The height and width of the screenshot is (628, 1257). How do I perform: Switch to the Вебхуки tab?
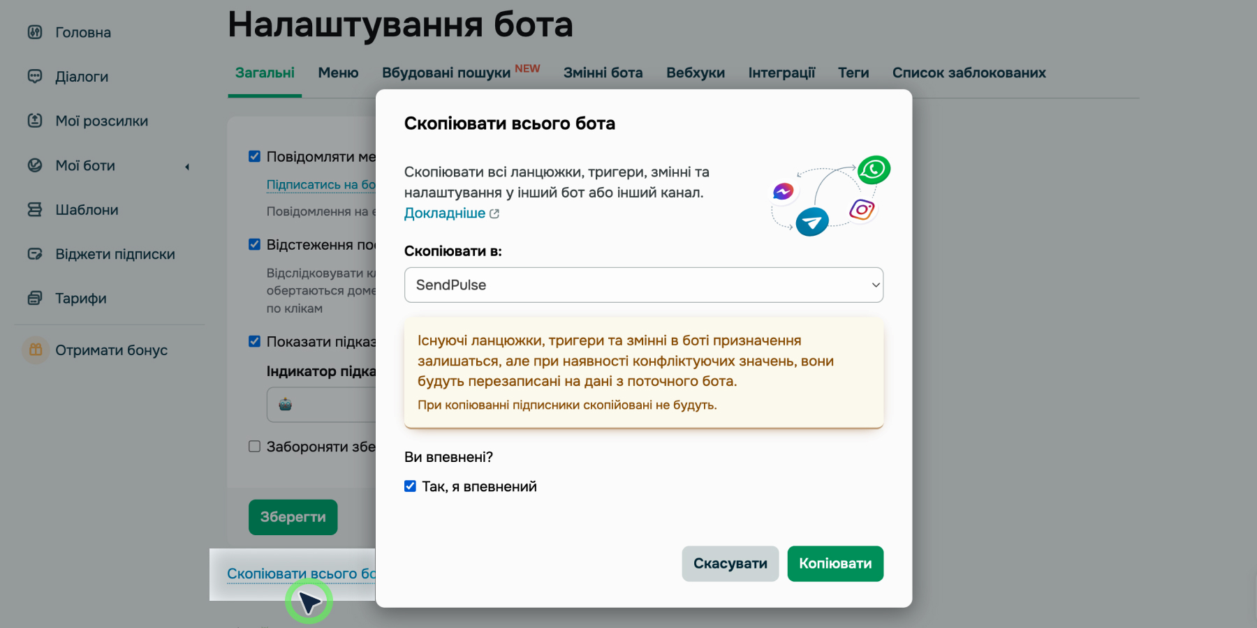coord(696,73)
